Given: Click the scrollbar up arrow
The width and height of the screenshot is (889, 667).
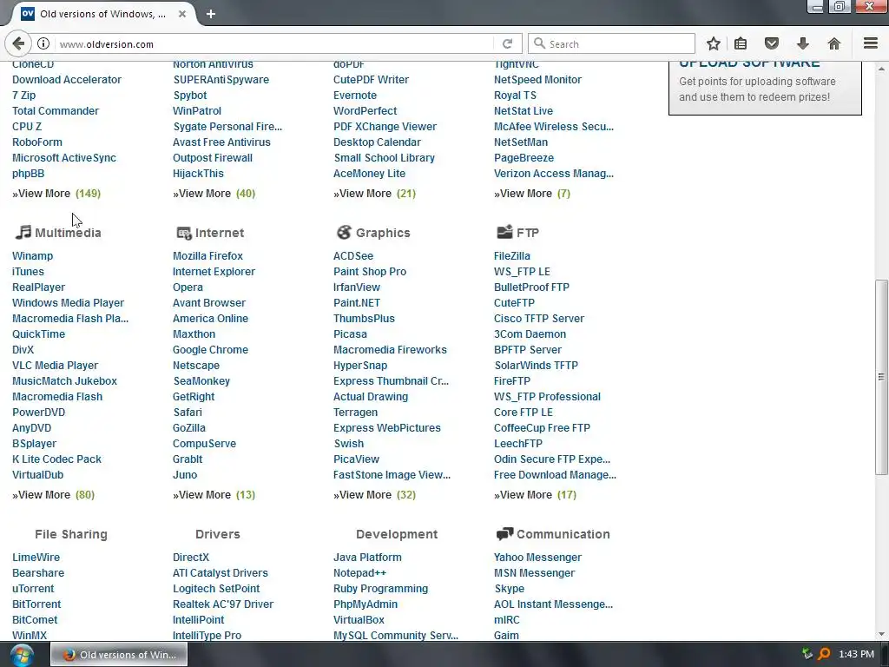Looking at the screenshot, I should (881, 69).
